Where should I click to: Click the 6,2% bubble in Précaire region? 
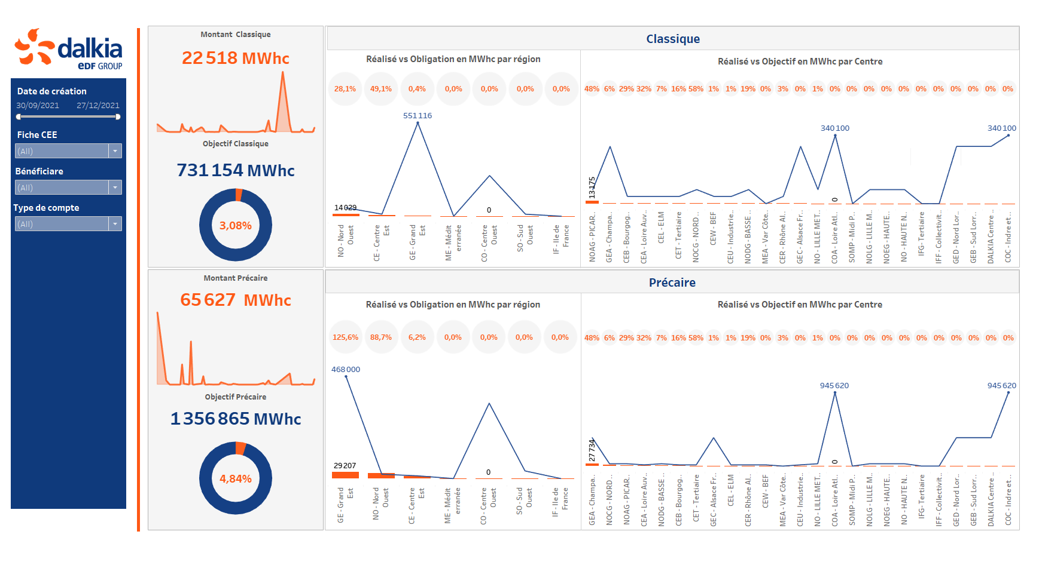point(417,337)
